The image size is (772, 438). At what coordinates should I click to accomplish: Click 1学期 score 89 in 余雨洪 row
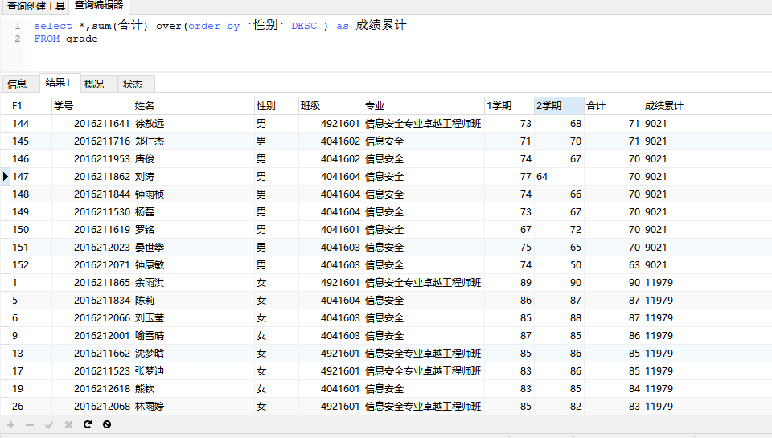click(x=509, y=282)
